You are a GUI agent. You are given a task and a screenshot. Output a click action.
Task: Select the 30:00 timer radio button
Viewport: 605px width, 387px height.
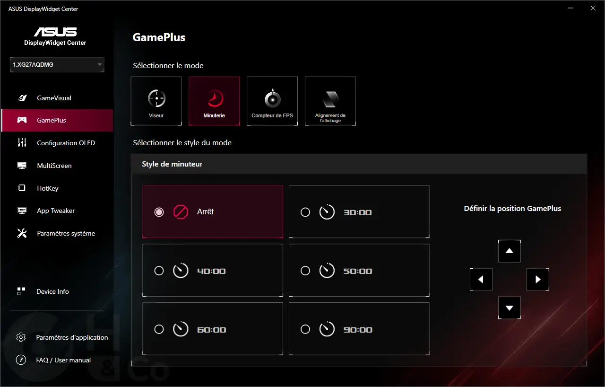click(x=305, y=212)
